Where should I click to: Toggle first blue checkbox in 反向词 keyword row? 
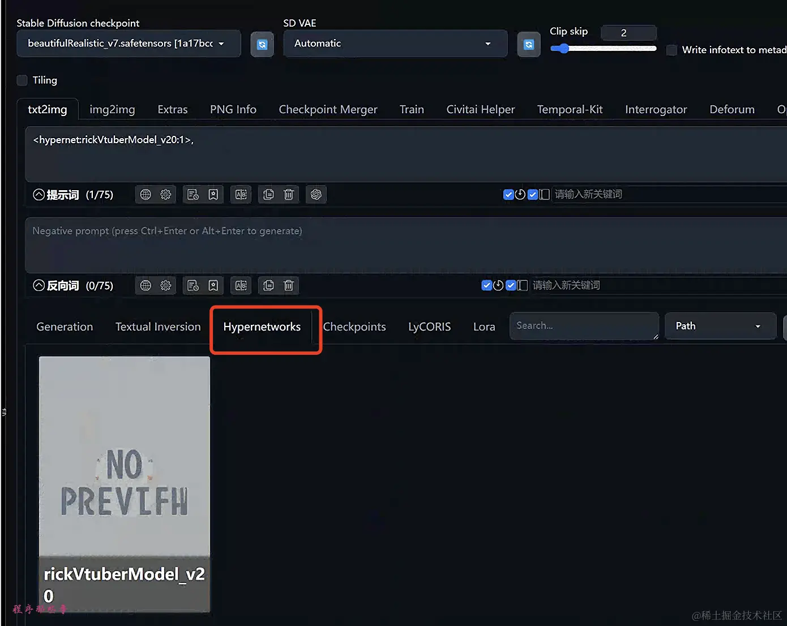click(x=486, y=285)
